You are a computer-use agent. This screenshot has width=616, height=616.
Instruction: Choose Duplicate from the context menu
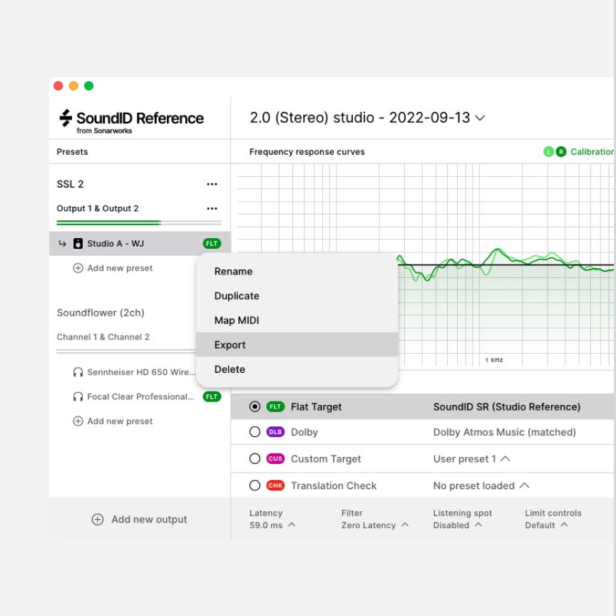(x=297, y=296)
